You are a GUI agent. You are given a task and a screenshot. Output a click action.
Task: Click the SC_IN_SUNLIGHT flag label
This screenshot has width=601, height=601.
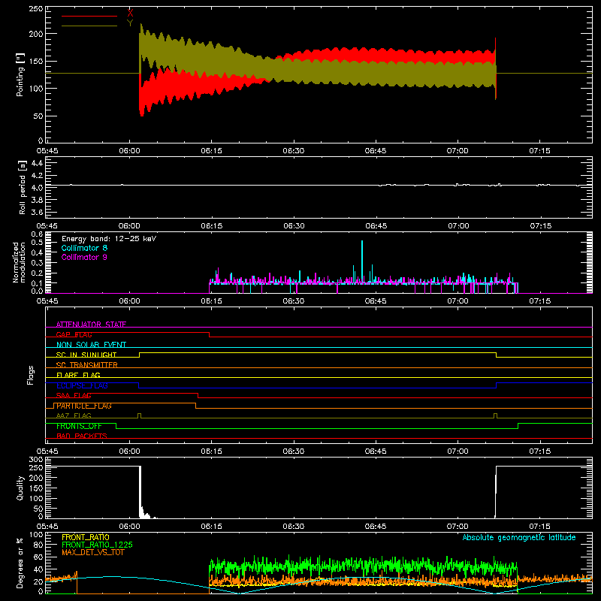[86, 355]
